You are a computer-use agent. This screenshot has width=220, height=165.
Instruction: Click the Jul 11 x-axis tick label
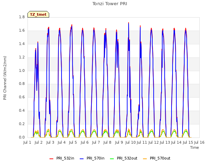pos(142,142)
